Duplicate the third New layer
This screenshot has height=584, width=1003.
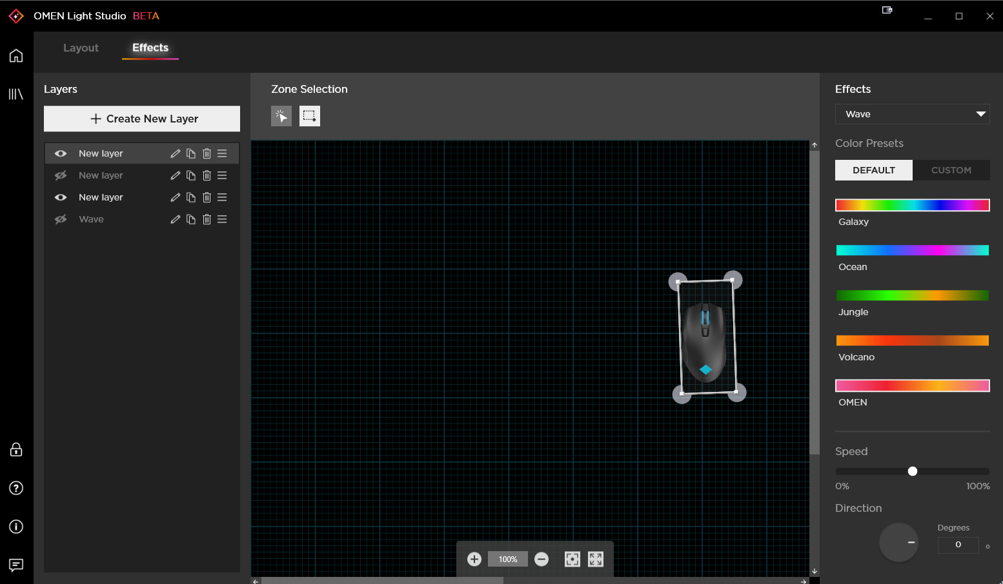(191, 197)
